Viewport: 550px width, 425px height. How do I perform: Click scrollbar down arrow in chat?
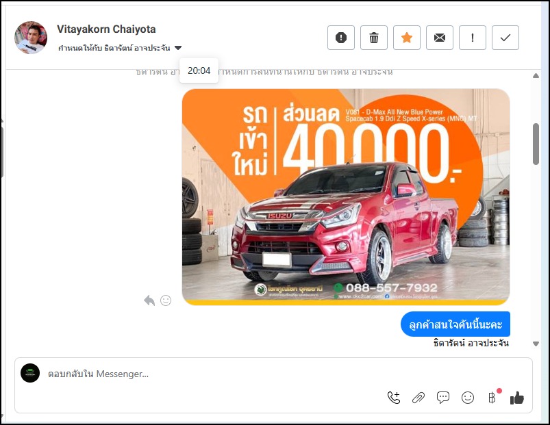coord(536,344)
